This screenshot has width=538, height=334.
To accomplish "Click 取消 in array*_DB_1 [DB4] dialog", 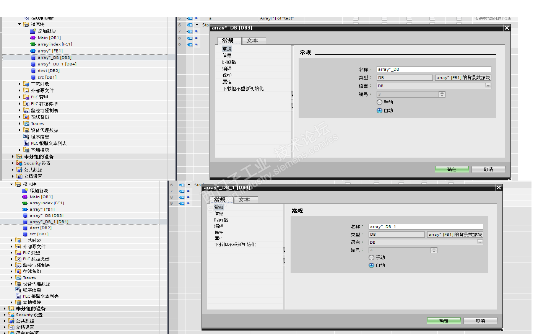I will [x=481, y=321].
